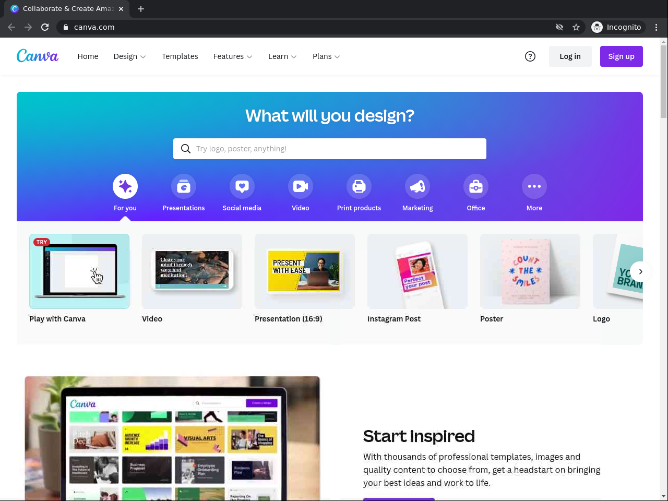This screenshot has height=501, width=668.
Task: Open the Video design thumbnail
Action: point(192,271)
